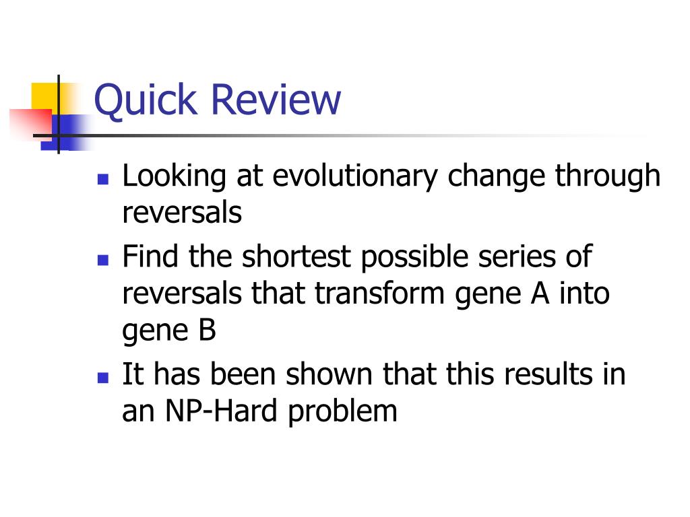Click the "Quick Review" slide title
Viewport: 690px width, 517px height.
click(218, 100)
